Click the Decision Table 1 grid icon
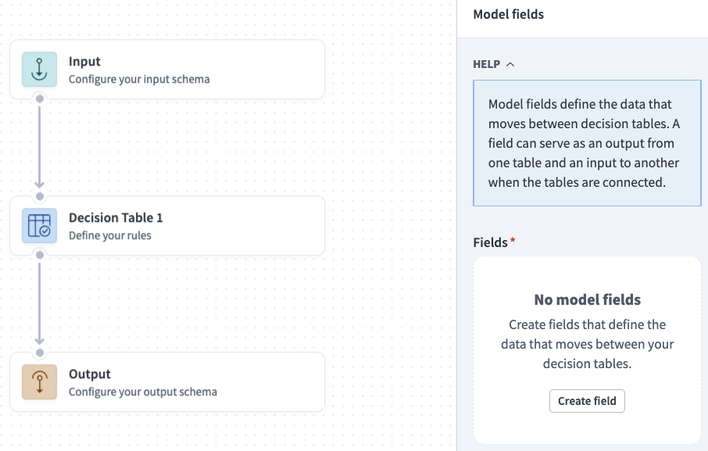This screenshot has width=708, height=451. click(39, 226)
